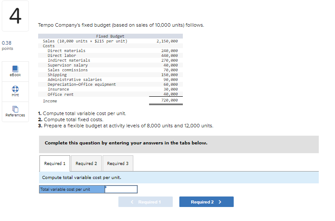The height and width of the screenshot is (221, 335).
Task: Select question number 4 box
Action: coord(15,16)
